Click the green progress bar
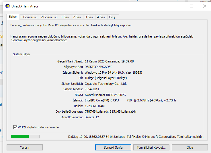Viewport: 211px width, 153px height. (25, 137)
